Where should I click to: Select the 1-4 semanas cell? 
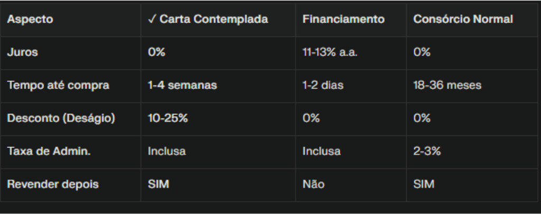pos(182,85)
